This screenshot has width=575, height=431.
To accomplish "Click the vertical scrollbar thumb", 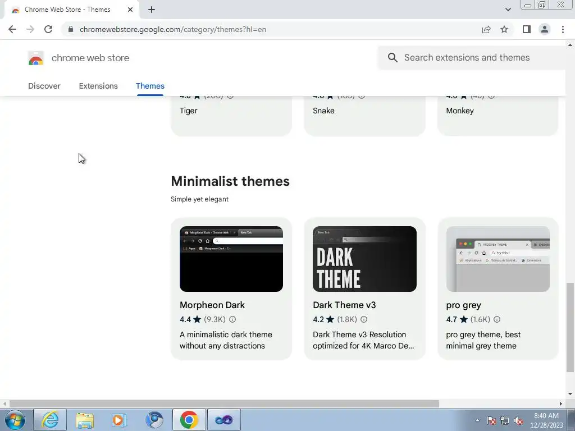I will click(570, 327).
